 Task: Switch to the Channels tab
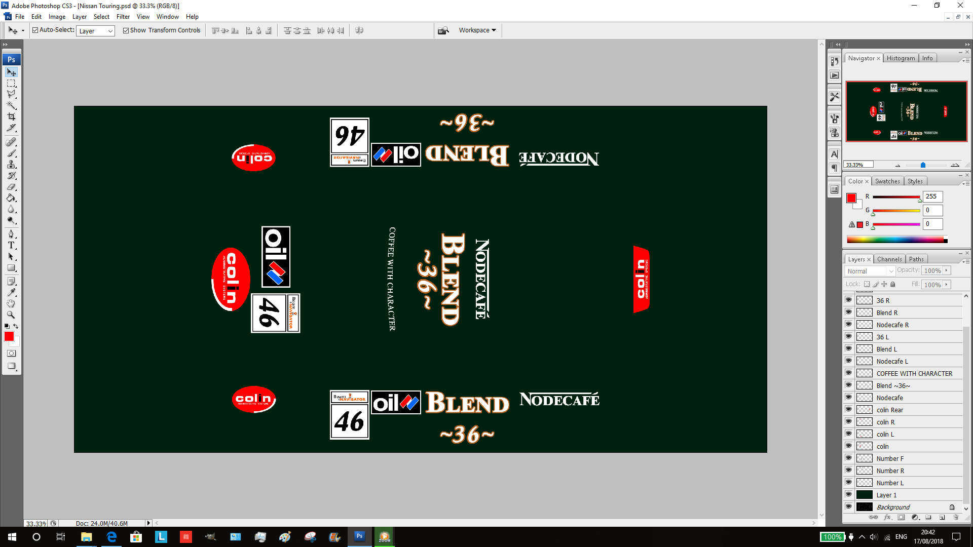pos(889,259)
